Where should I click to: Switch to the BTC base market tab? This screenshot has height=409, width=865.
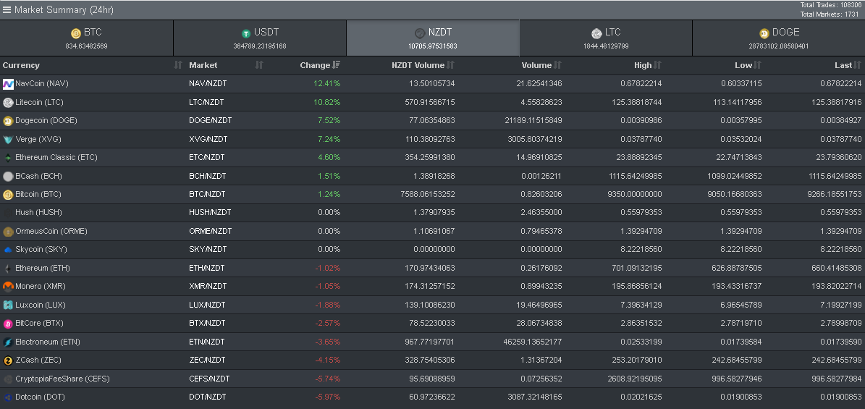point(87,38)
